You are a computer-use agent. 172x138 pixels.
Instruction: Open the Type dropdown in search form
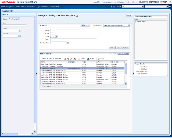point(56,36)
